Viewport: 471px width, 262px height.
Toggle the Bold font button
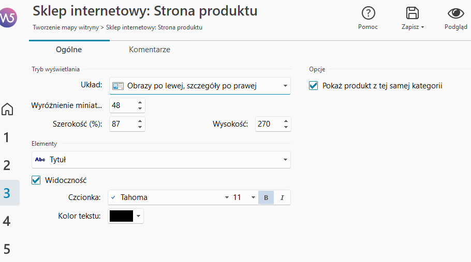pyautogui.click(x=266, y=197)
